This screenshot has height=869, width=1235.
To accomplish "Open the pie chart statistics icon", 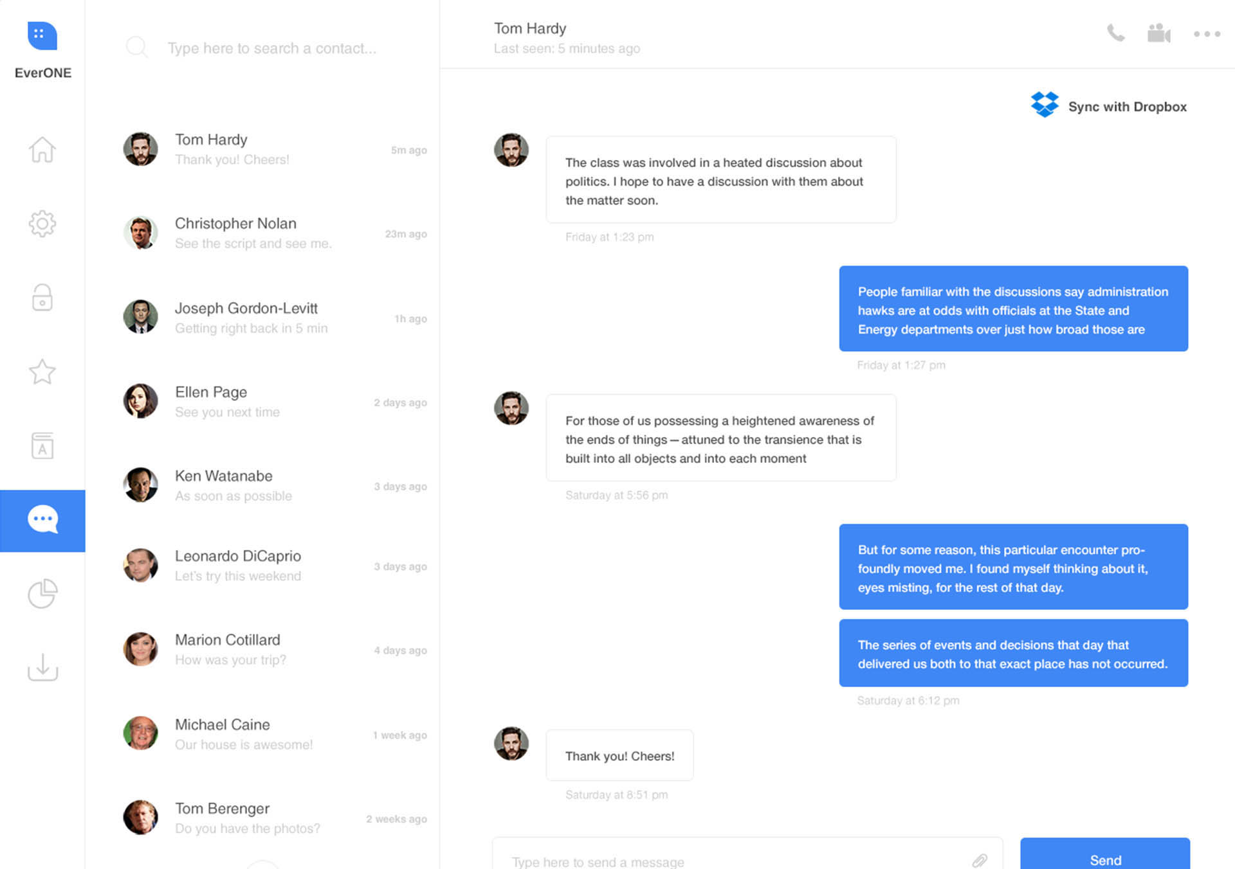I will point(42,593).
